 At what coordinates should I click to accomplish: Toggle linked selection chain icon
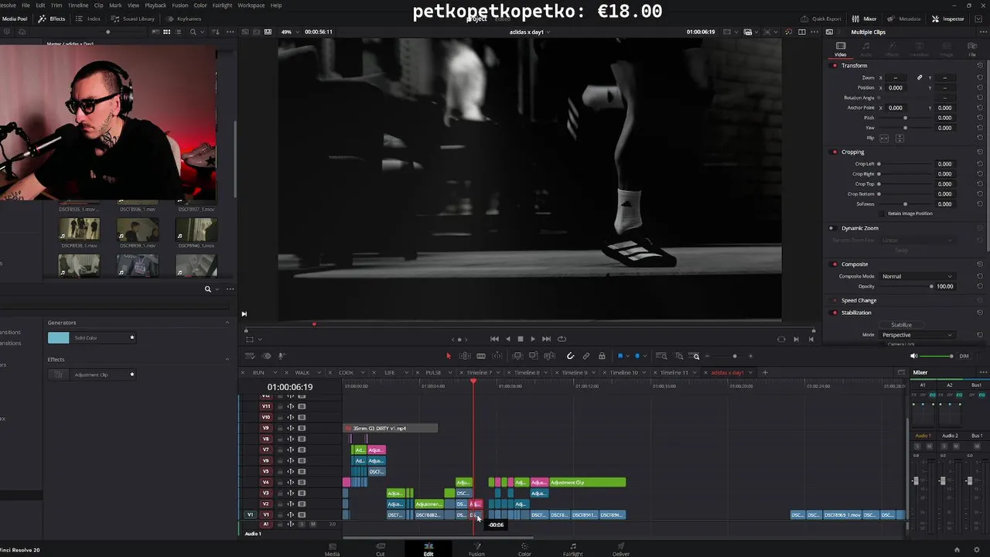(x=586, y=356)
